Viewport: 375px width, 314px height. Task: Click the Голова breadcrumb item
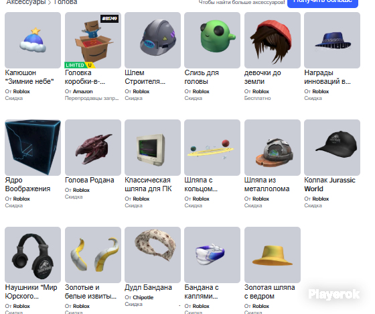click(66, 3)
